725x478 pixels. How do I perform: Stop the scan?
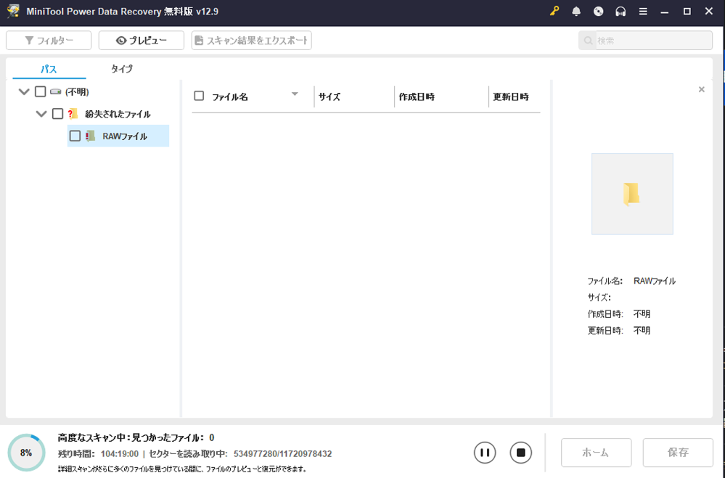pos(520,453)
